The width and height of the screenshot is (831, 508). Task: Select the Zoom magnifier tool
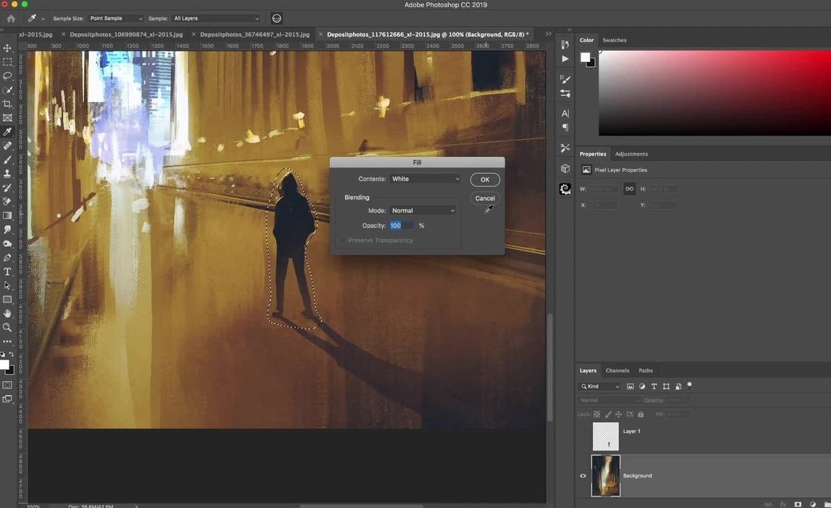pos(7,328)
